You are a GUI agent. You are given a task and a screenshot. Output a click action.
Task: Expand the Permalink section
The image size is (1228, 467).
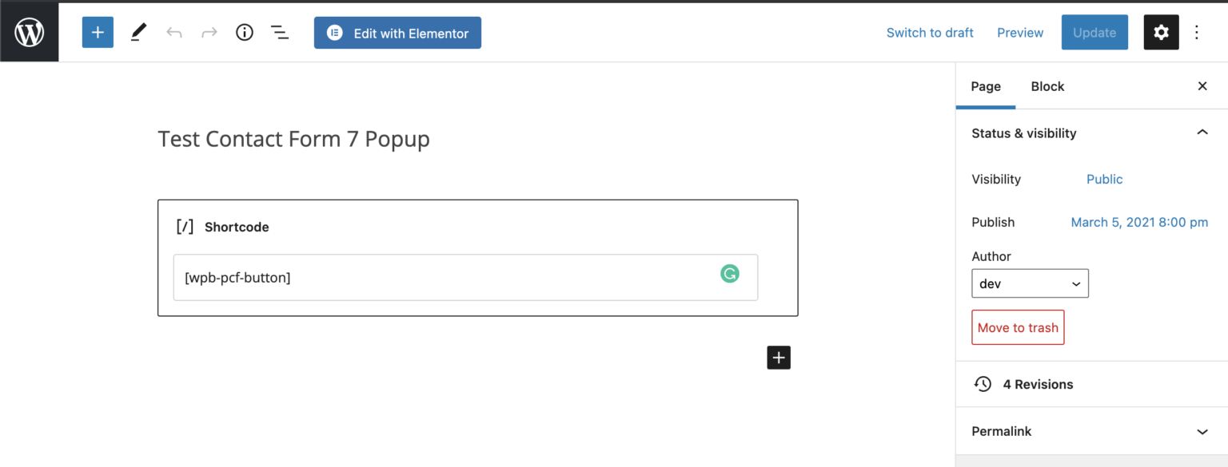click(1203, 431)
